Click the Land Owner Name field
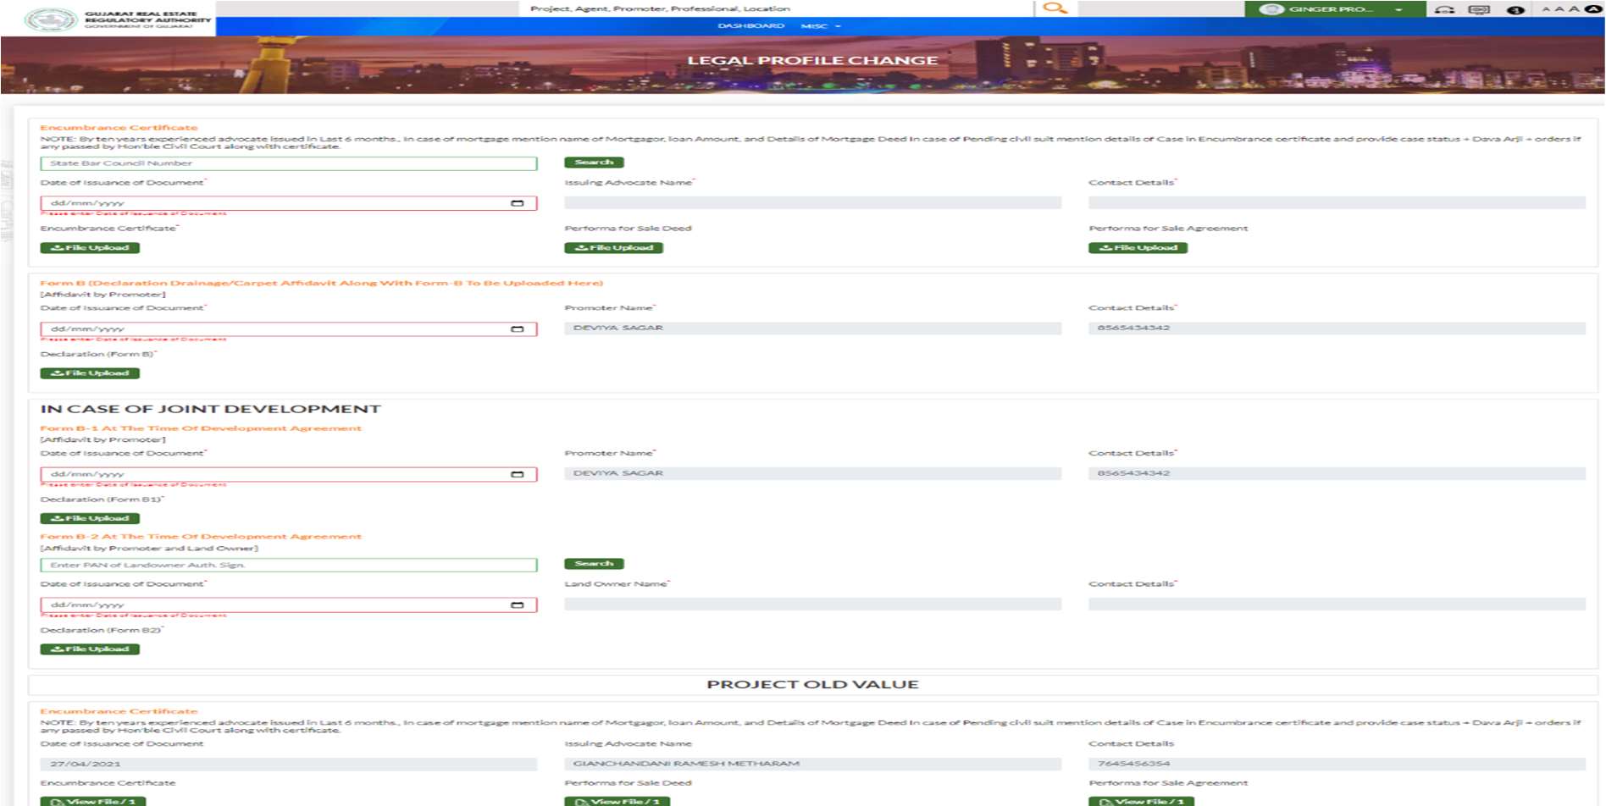Viewport: 1606px width, 806px height. (813, 604)
